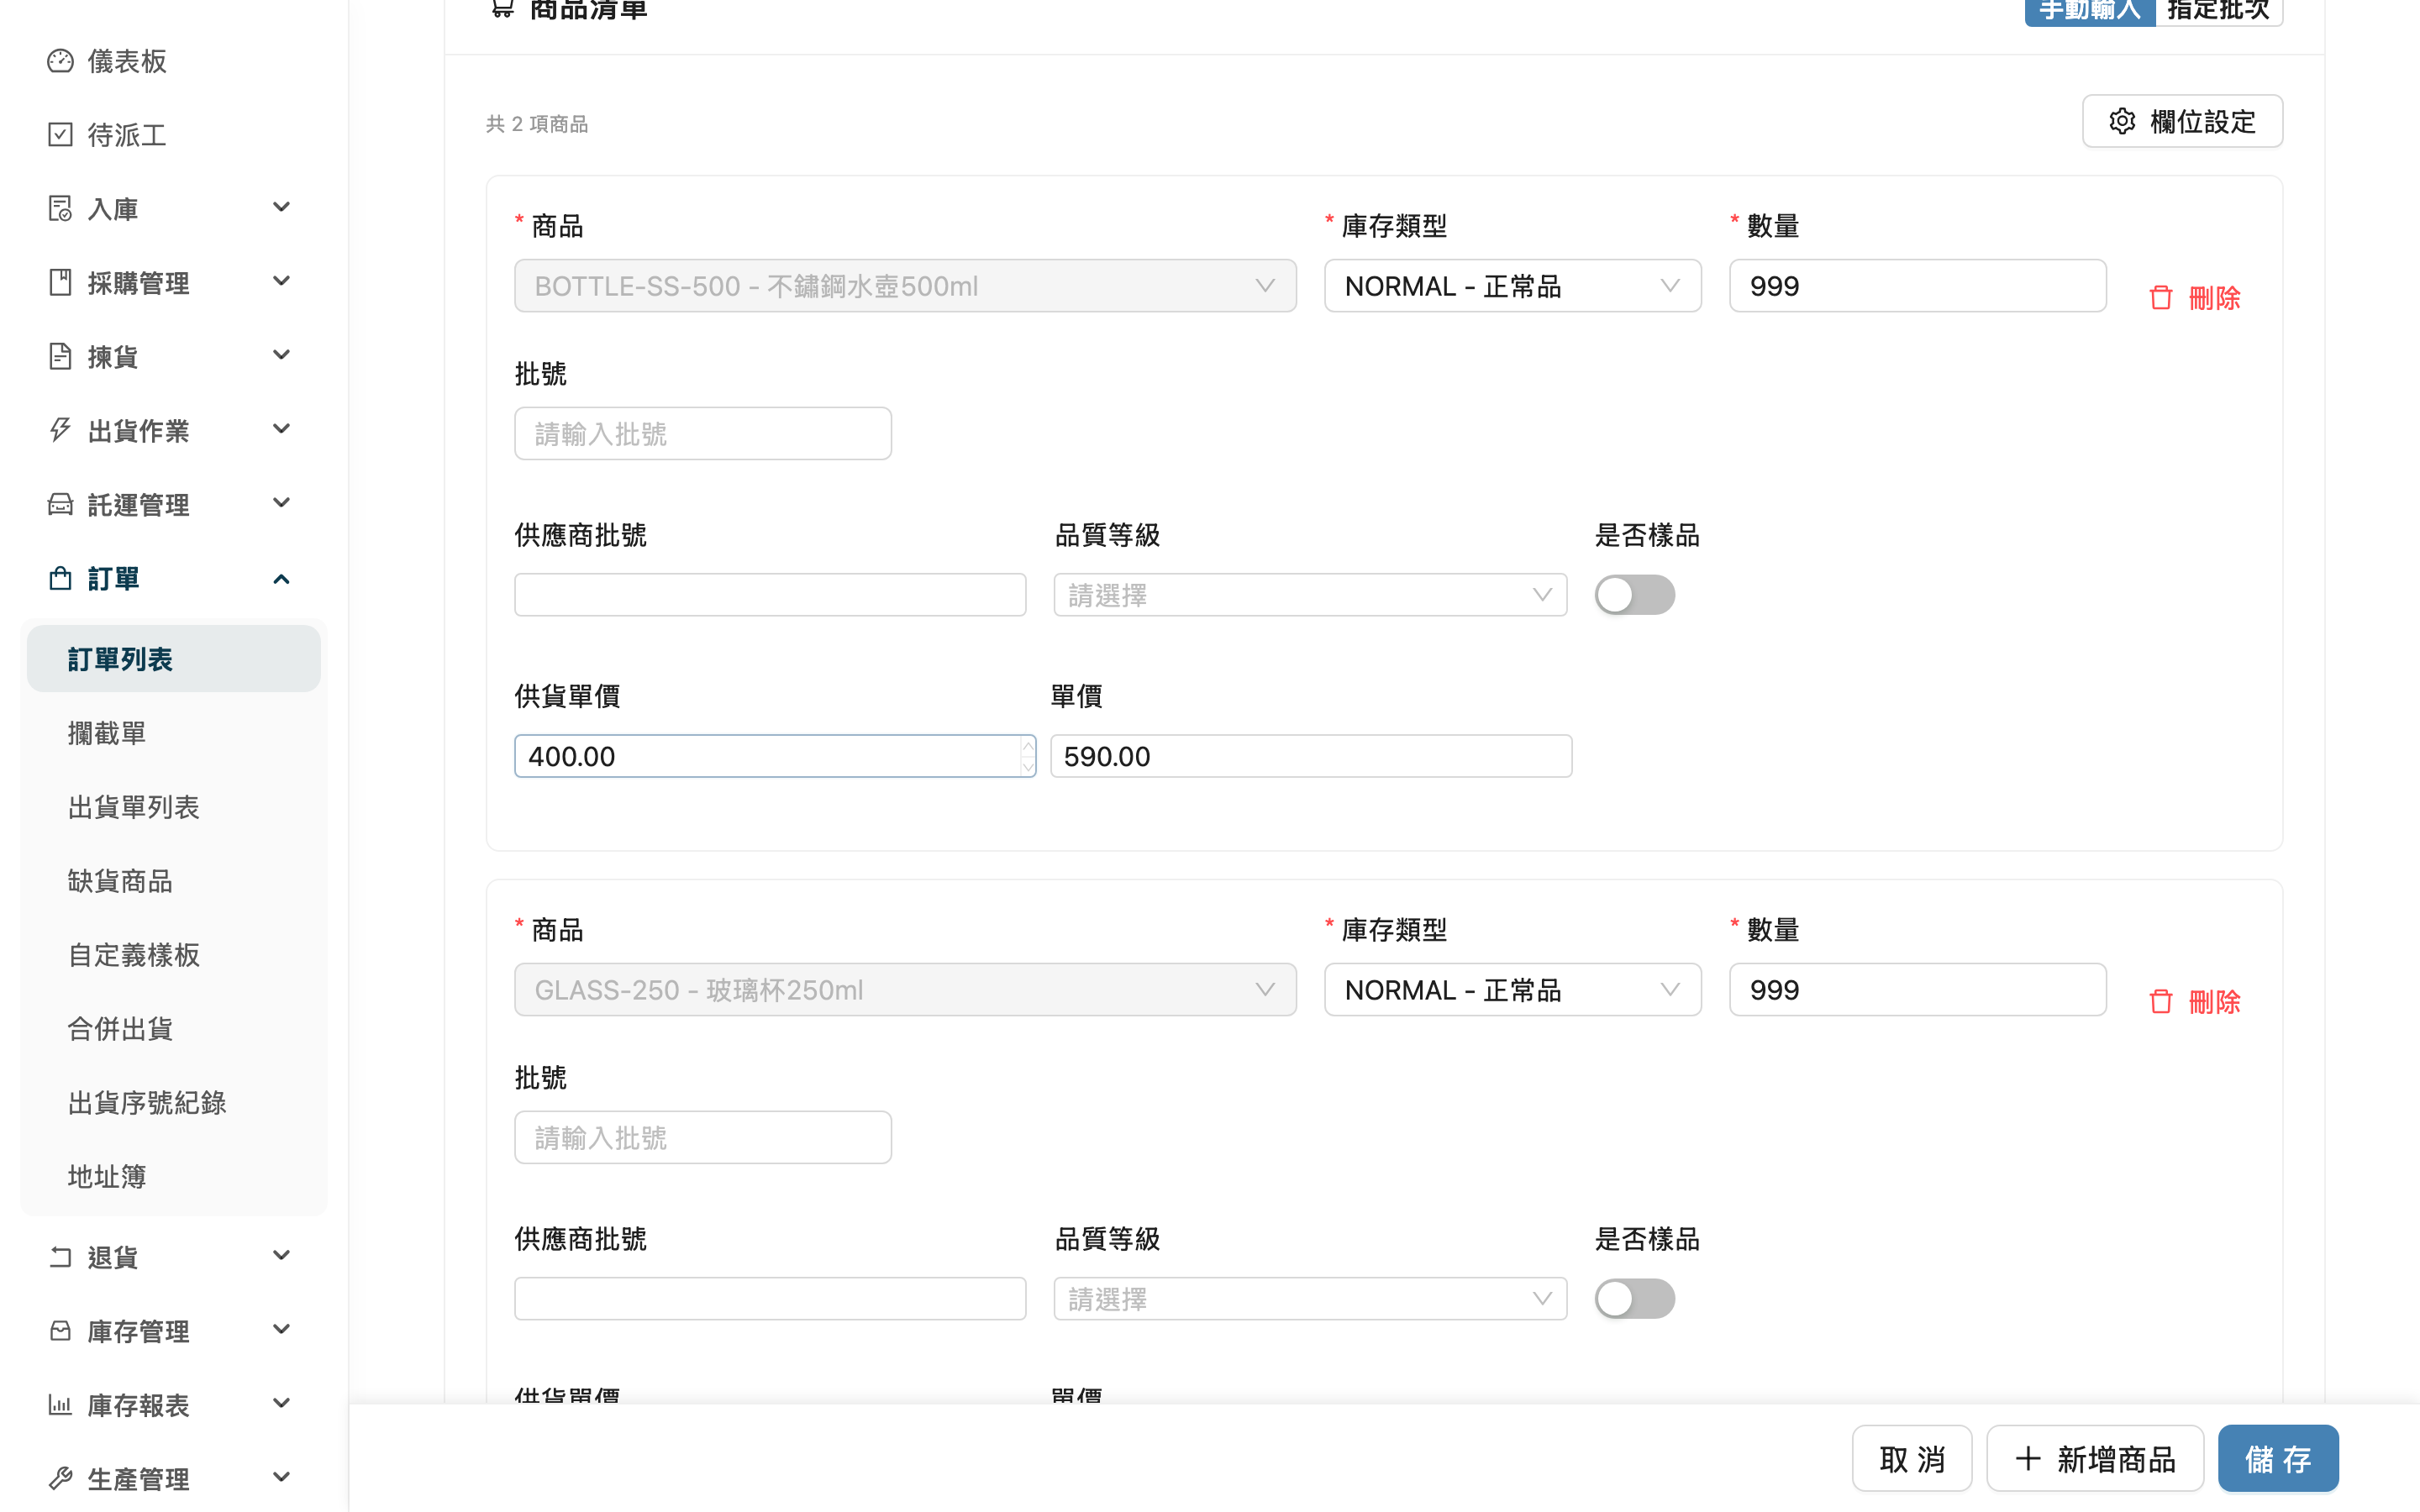This screenshot has height=1512, width=2420.
Task: Open 庫存類型 dropdown for BOTTLE-SS-500
Action: click(1512, 286)
